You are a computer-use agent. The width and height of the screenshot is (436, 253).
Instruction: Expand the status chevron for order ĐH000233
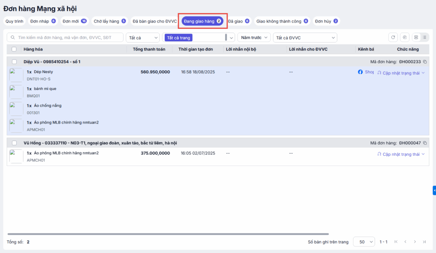click(423, 73)
